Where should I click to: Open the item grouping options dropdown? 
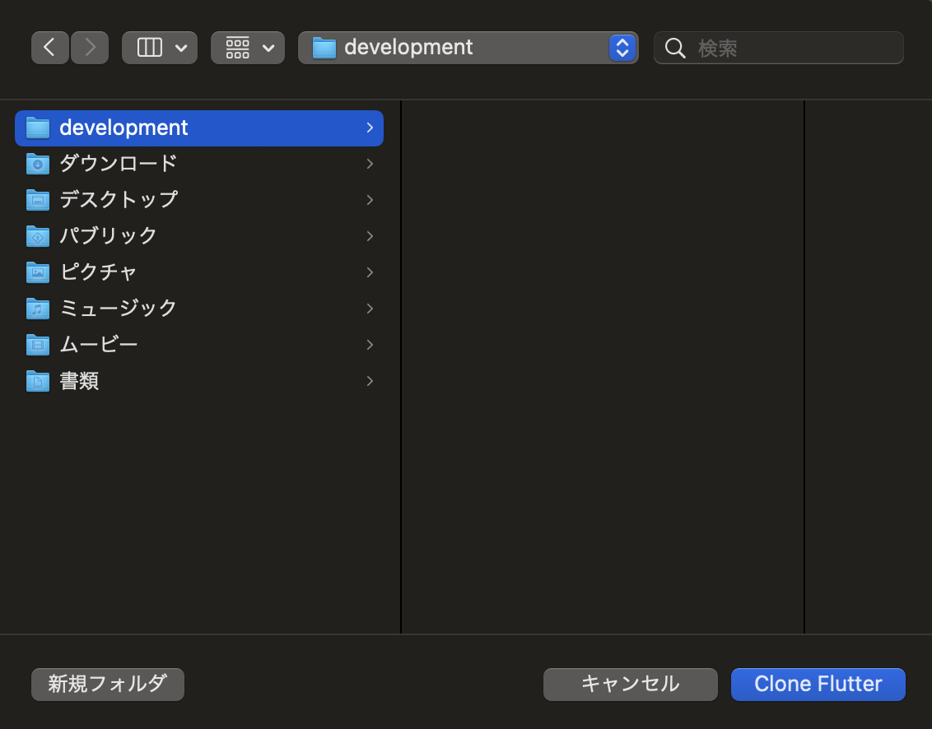(x=248, y=48)
